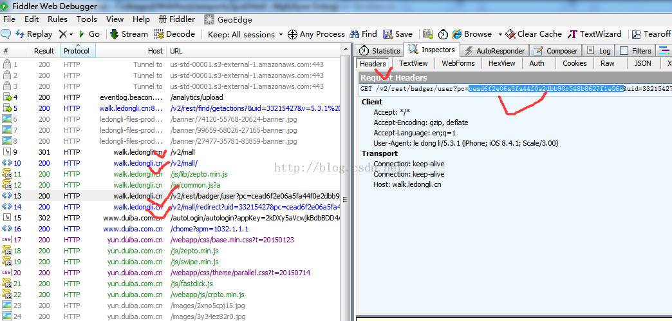Click the redirect icon of session 9

point(7,152)
